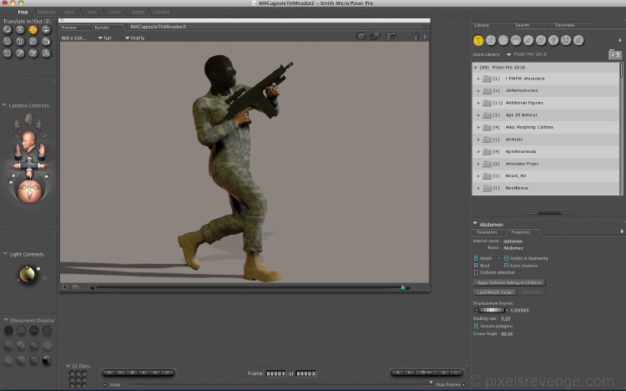Collapse the Abdomen properties panel
This screenshot has height=391, width=626.
(475, 223)
